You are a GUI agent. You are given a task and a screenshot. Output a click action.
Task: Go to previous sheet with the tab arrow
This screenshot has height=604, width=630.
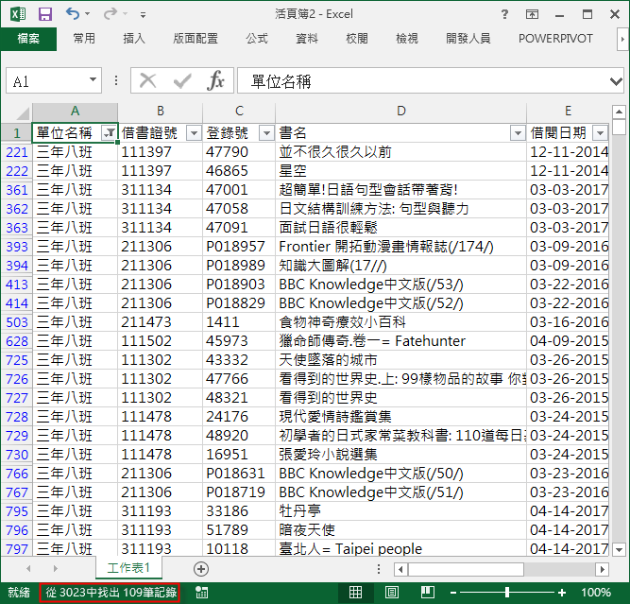click(28, 569)
